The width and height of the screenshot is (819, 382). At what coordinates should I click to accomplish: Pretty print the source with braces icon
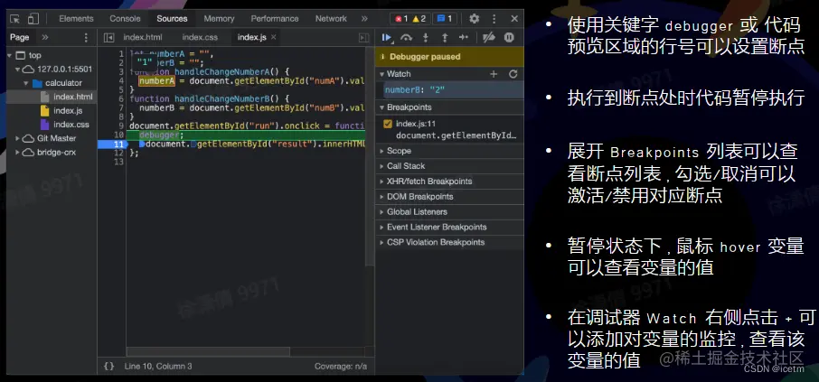(x=108, y=367)
